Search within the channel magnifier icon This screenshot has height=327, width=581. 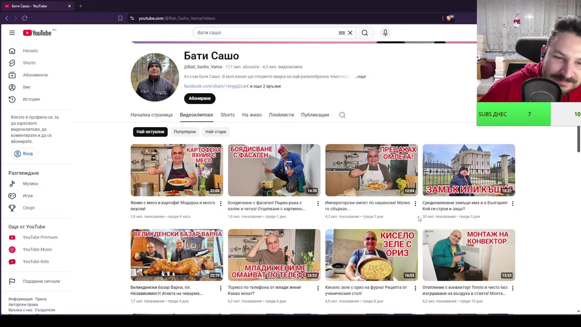(x=342, y=115)
